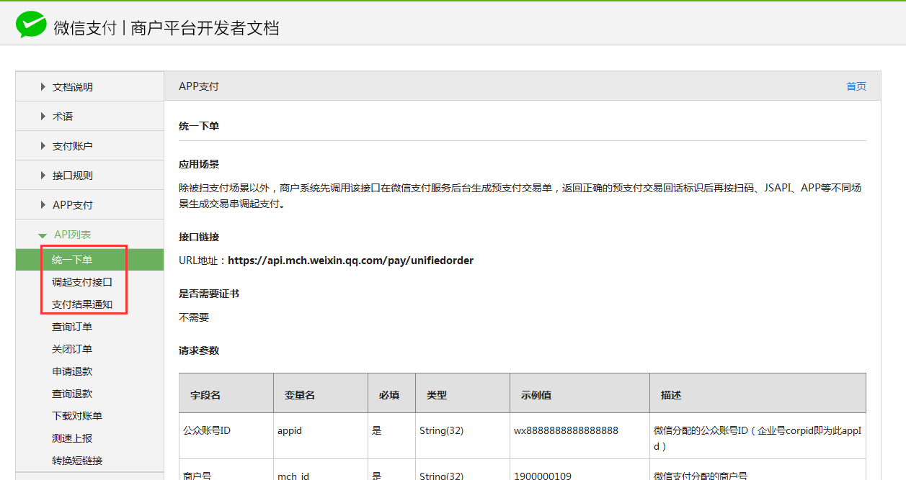Click the unifiedorder URL address text
906x480 pixels.
351,261
